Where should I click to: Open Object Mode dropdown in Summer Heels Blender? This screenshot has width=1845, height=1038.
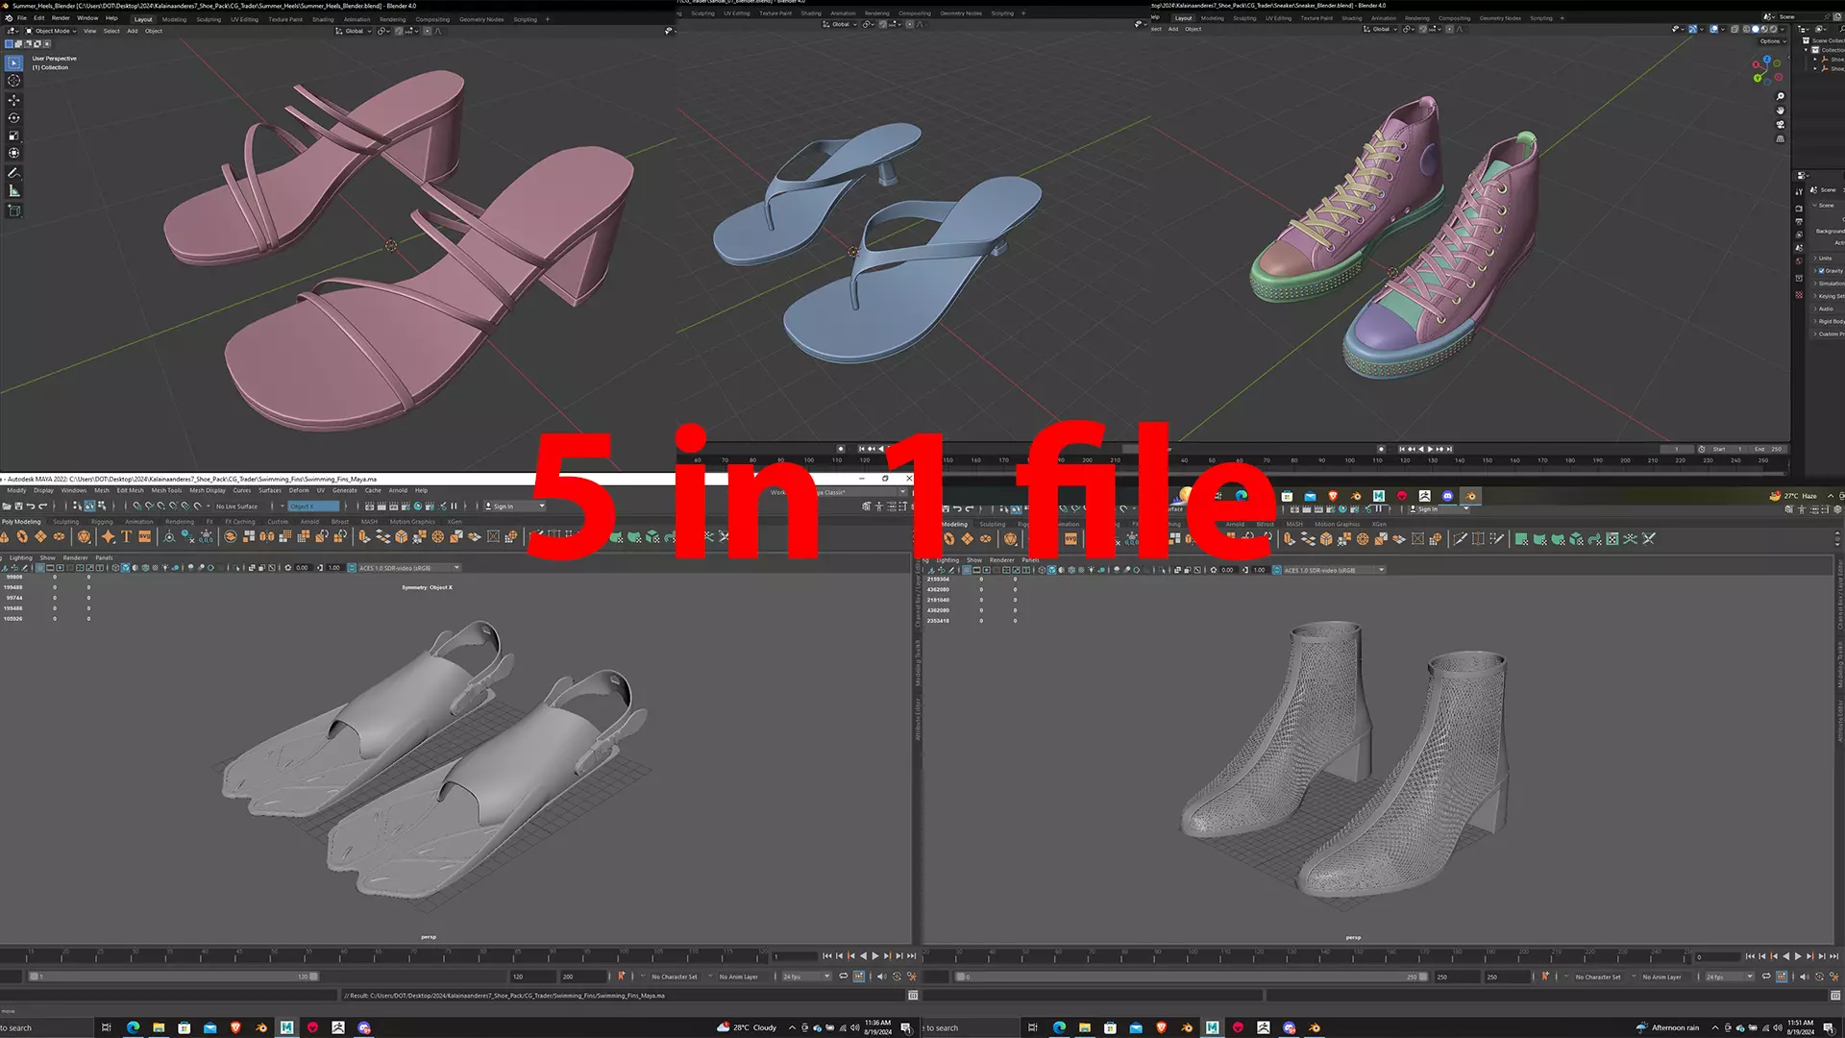pyautogui.click(x=51, y=31)
